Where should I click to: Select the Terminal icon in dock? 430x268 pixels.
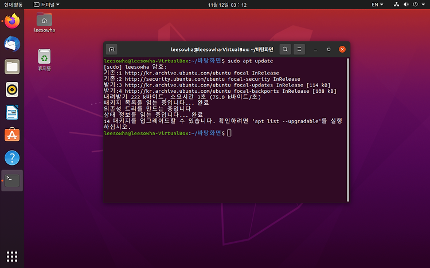tap(12, 180)
